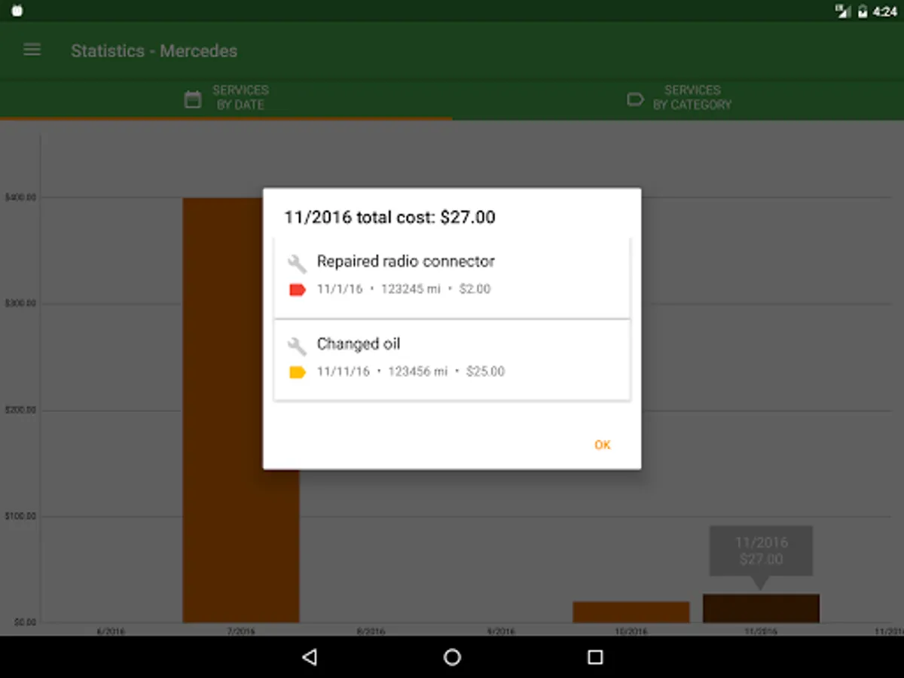Image resolution: width=904 pixels, height=678 pixels.
Task: Click the $300.00 axis label
Action: (x=20, y=304)
